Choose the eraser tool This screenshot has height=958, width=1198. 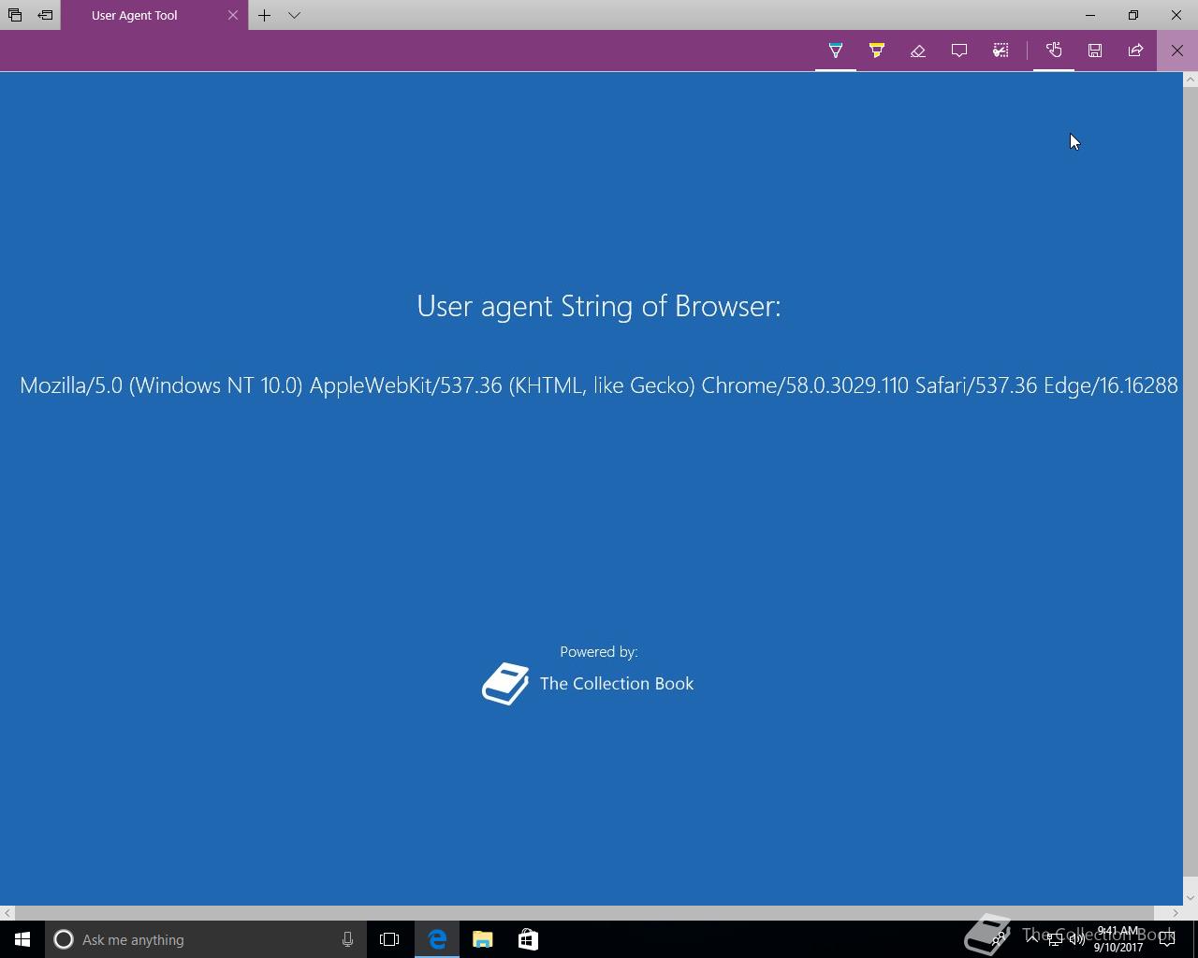click(918, 51)
